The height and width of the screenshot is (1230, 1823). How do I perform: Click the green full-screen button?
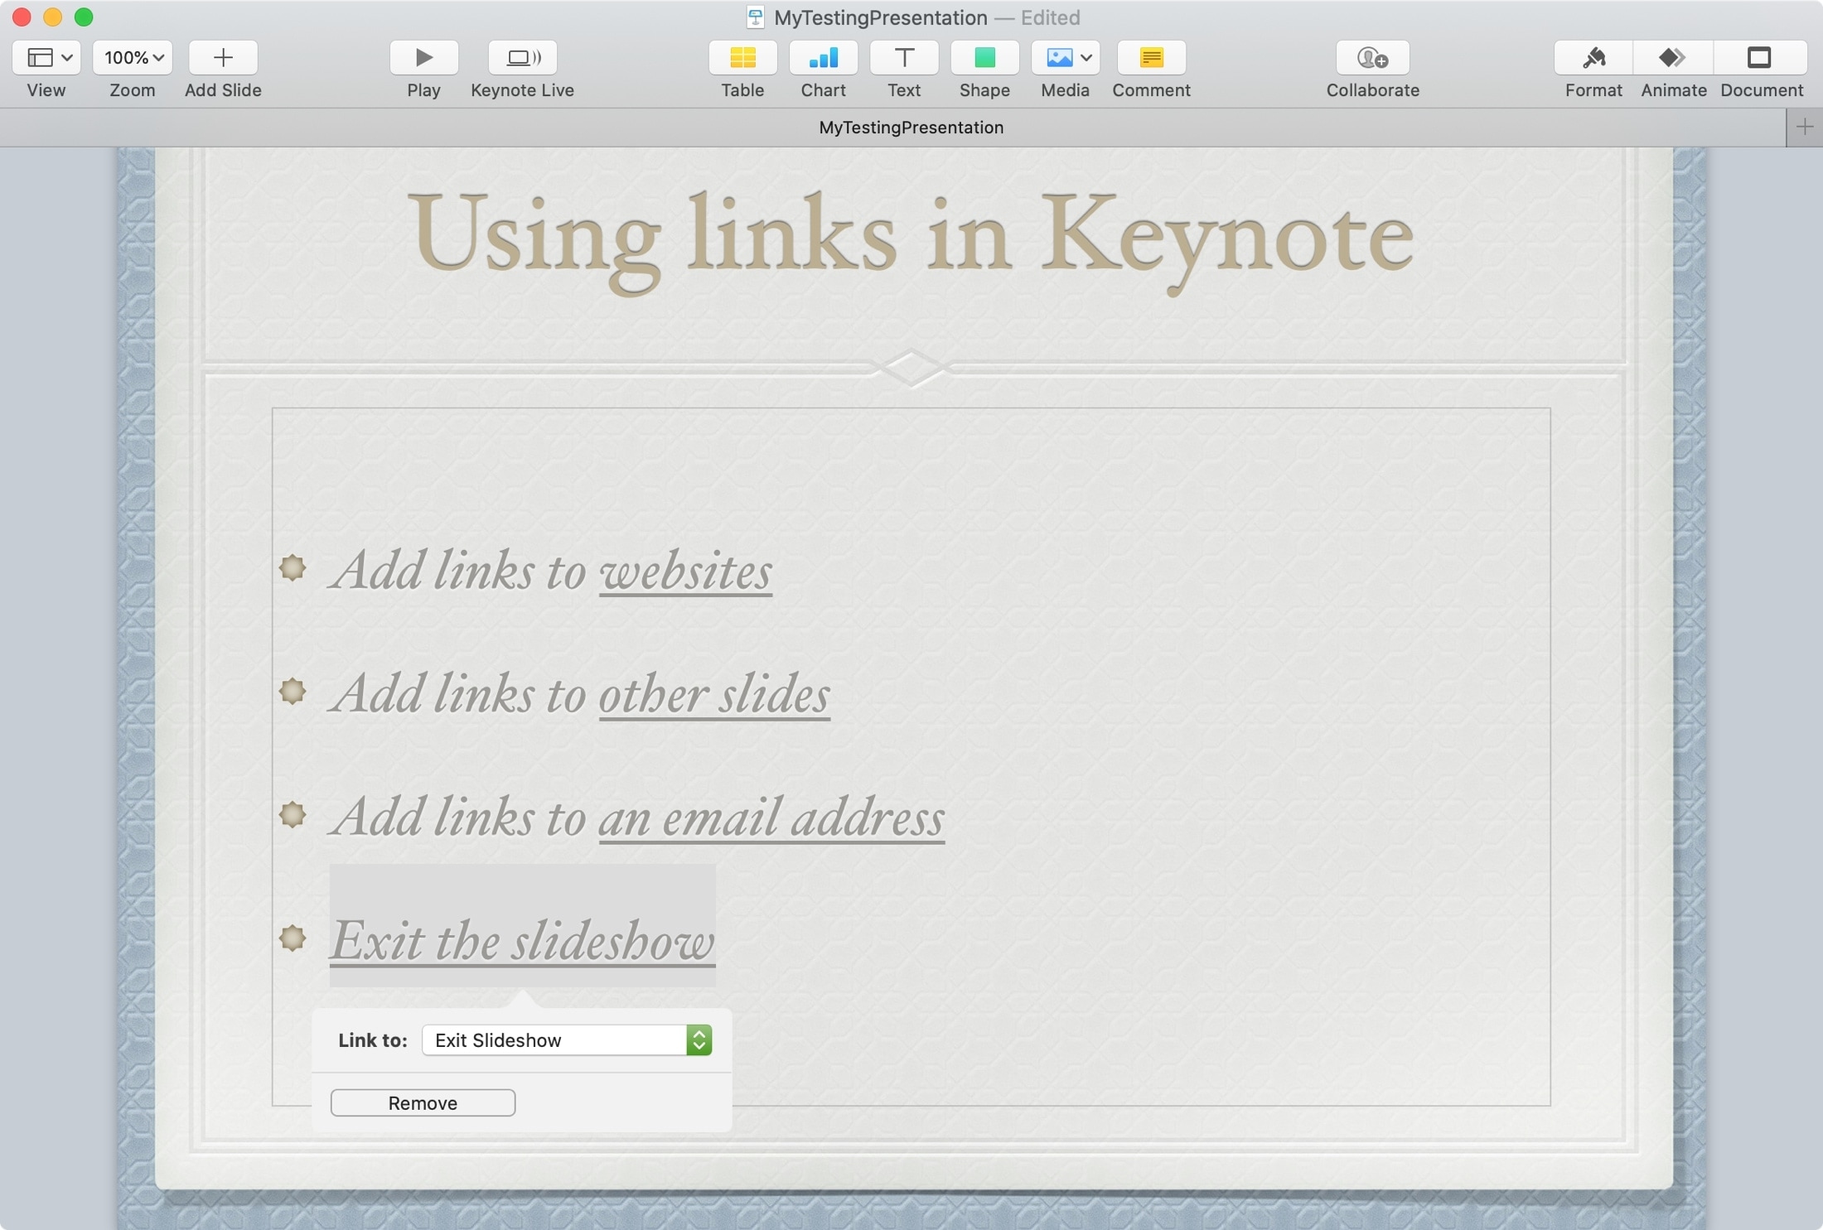tap(84, 17)
